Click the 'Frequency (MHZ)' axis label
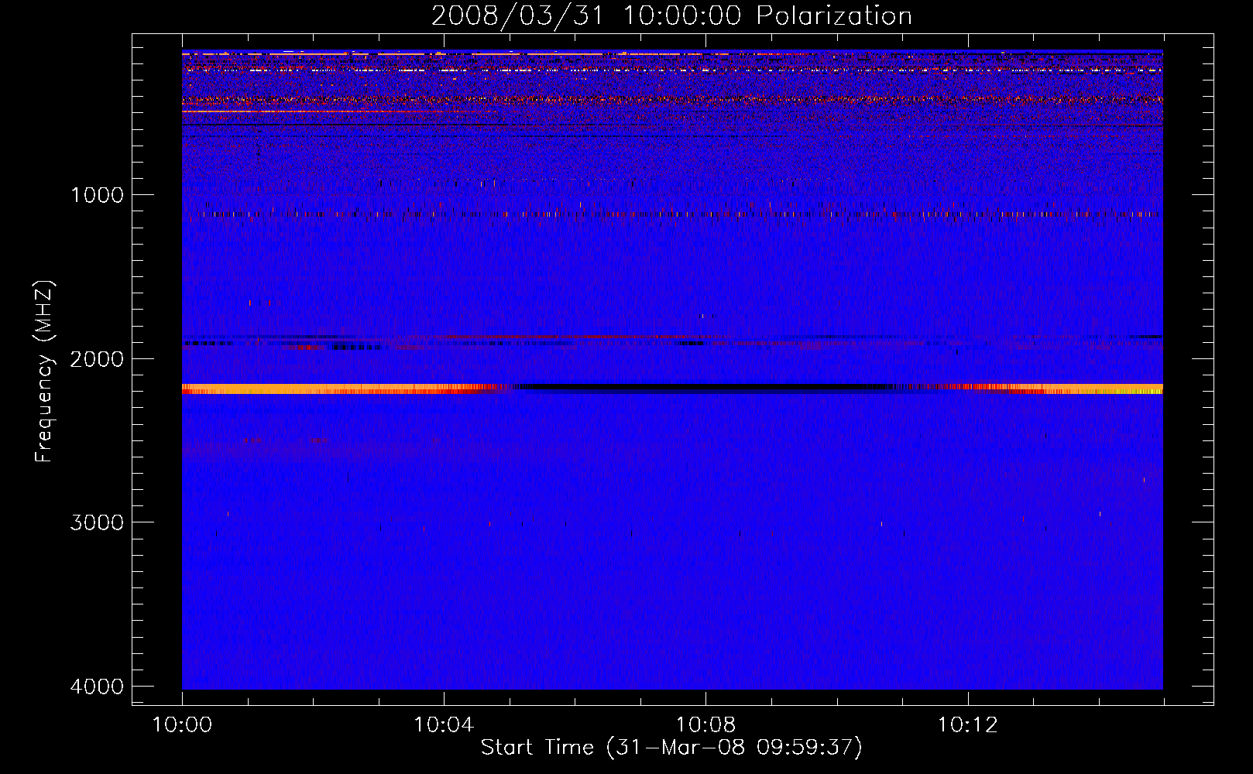Viewport: 1253px width, 774px height. 45,372
